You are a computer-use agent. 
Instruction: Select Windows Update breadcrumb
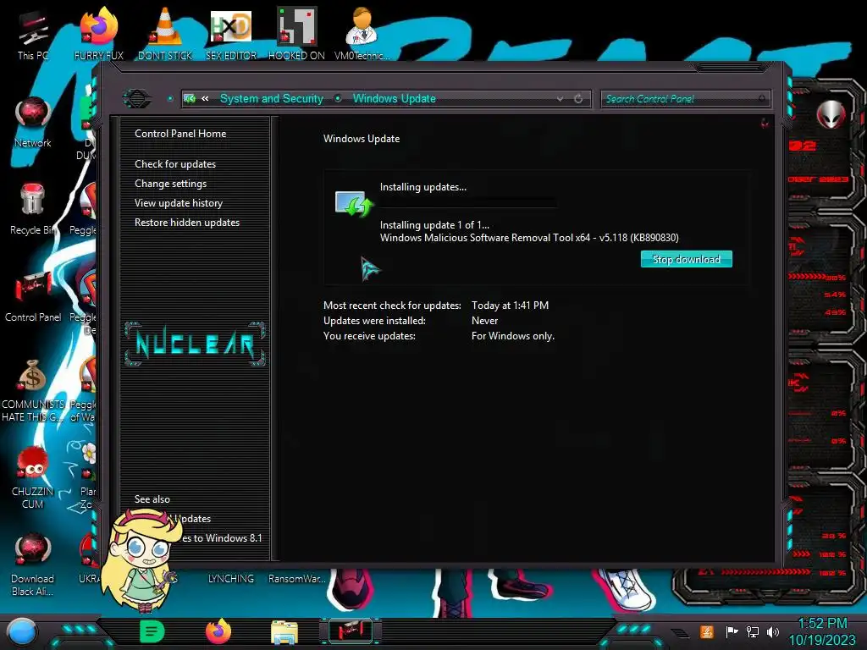395,98
